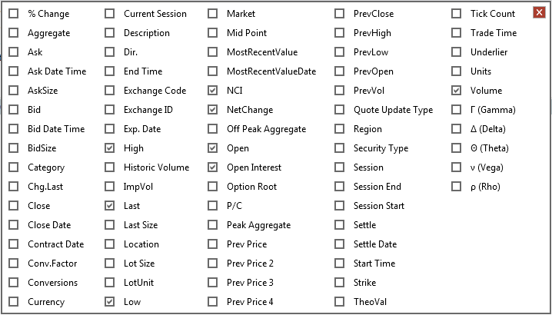This screenshot has height=315, width=552.
Task: Close the column chooser with red X
Action: coord(539,13)
